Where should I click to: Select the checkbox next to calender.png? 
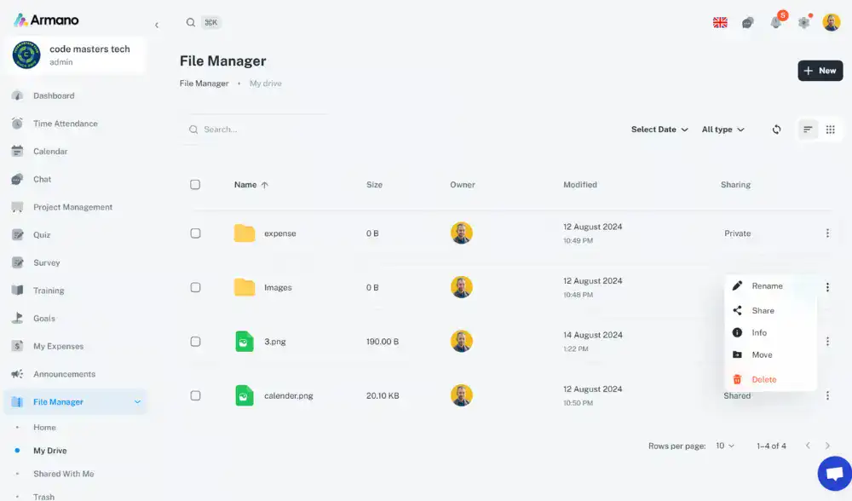(x=195, y=395)
